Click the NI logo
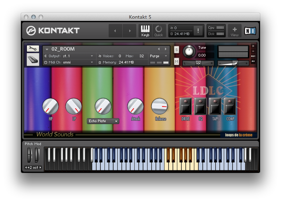Viewport: 281px width, 202px height. [250, 31]
